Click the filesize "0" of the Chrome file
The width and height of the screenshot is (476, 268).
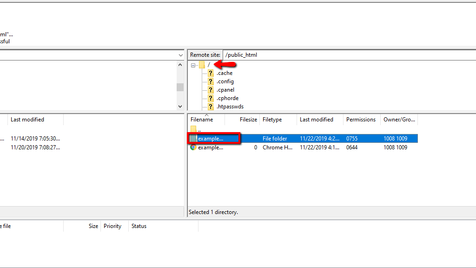[256, 147]
